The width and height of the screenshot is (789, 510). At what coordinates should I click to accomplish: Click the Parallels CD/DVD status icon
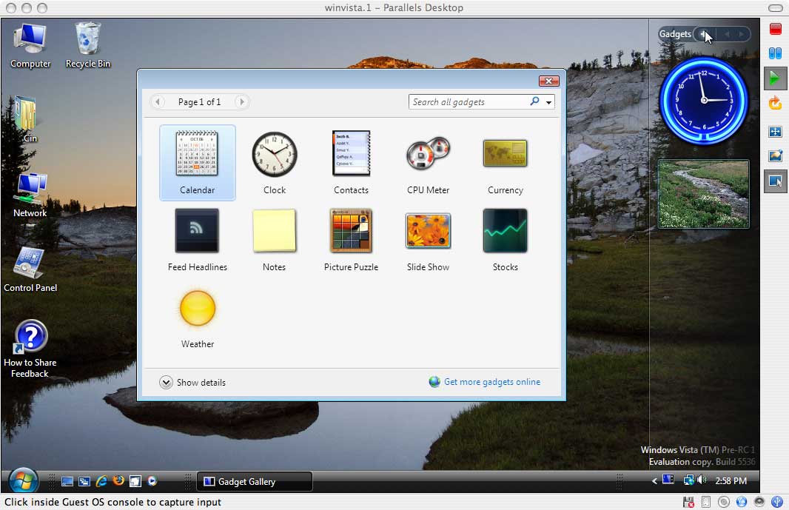[724, 502]
